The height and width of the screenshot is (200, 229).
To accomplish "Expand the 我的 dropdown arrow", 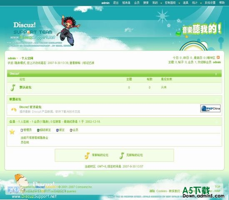I will click(x=161, y=3).
